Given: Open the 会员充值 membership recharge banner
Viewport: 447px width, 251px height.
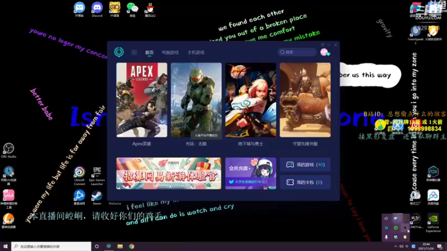Looking at the screenshot, I should coord(250,173).
